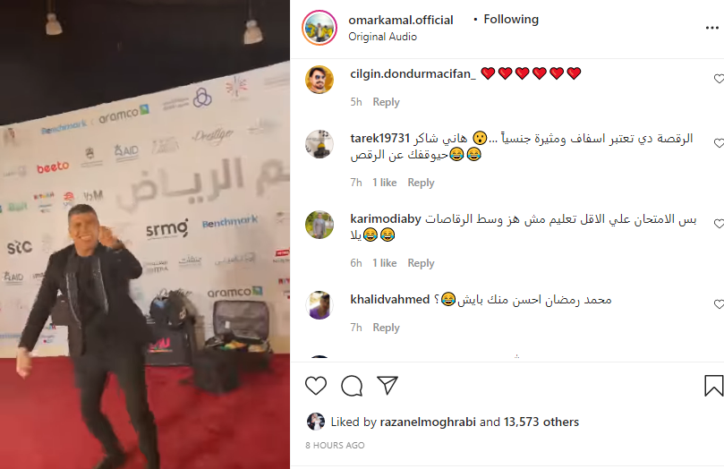Open razanelmoghrabi profile from liked by
The width and height of the screenshot is (724, 469).
(x=428, y=422)
